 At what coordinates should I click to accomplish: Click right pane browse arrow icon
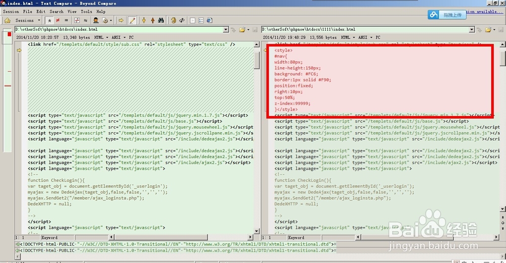(x=479, y=30)
